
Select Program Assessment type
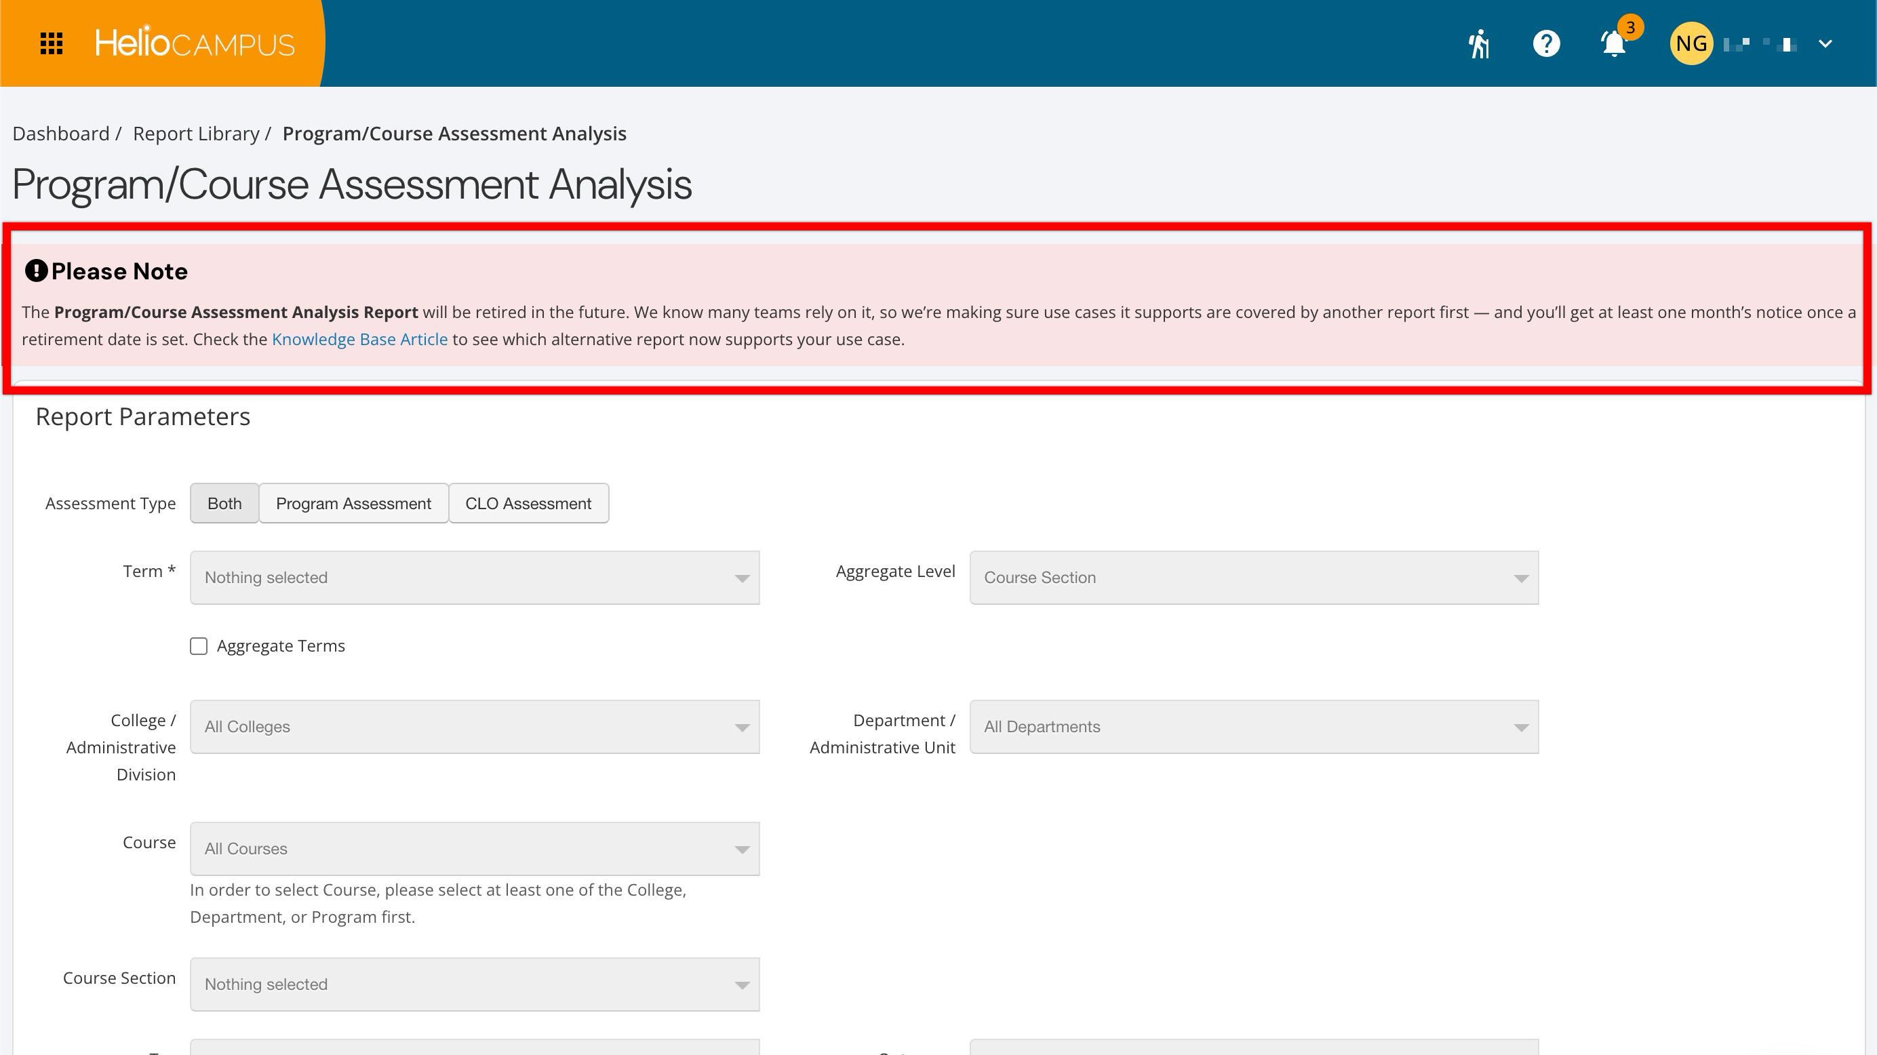(x=353, y=504)
